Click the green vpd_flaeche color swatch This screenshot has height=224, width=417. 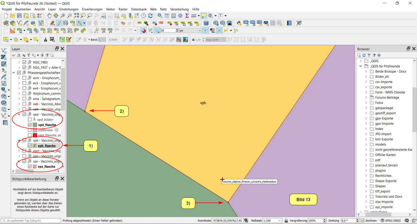click(x=35, y=125)
